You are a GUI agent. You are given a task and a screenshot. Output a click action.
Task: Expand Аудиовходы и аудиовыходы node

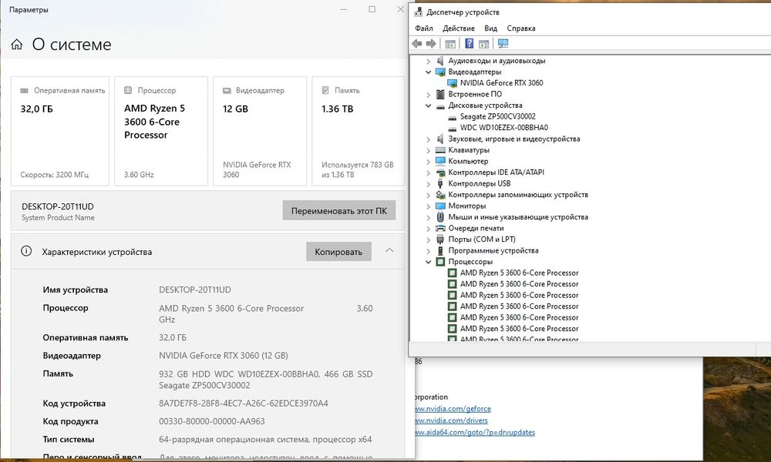point(428,62)
